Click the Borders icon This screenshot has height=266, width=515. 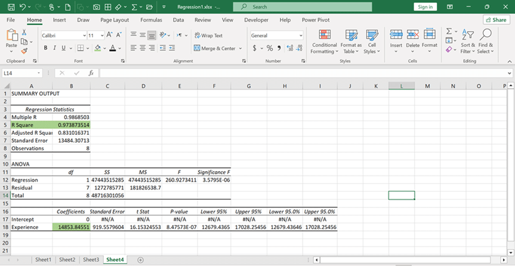pos(81,48)
